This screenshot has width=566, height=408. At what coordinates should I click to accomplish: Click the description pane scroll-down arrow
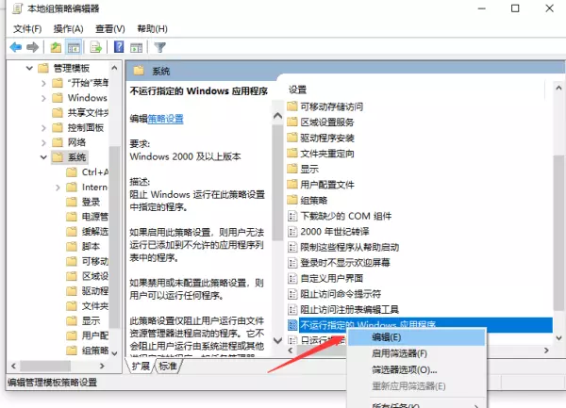click(277, 340)
